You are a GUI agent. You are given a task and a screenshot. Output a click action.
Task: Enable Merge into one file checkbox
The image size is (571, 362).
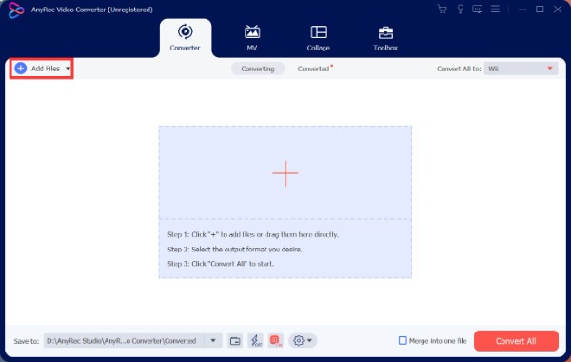403,341
